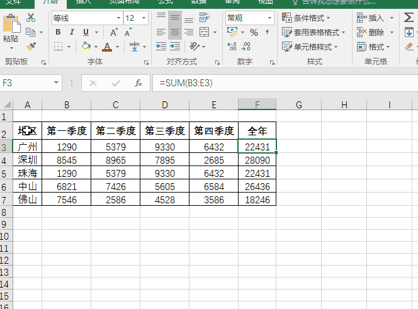Expand the Name Box dropdown arrow

pos(56,82)
